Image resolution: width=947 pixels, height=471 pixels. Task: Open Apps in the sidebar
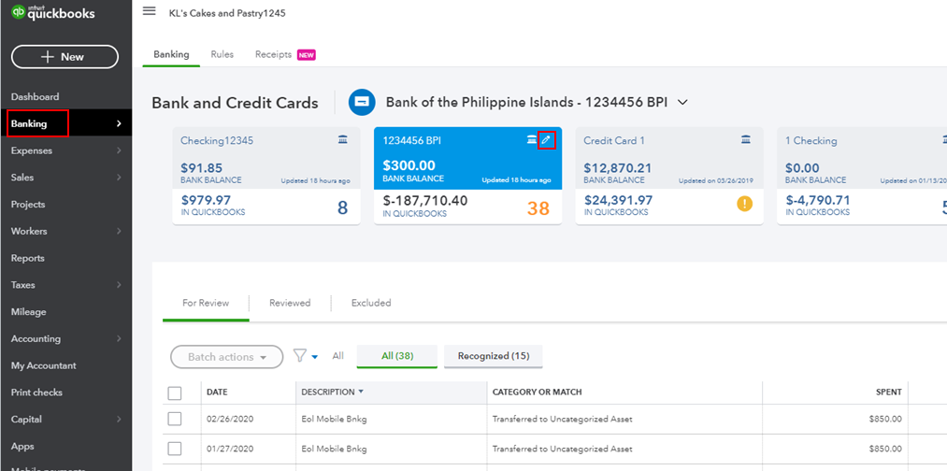(22, 447)
